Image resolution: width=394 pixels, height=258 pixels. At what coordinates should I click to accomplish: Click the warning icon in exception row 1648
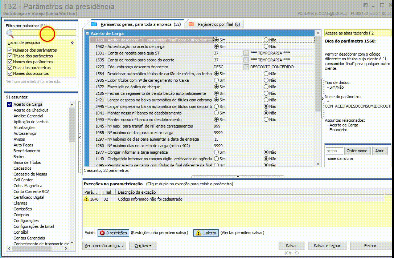tap(86, 199)
